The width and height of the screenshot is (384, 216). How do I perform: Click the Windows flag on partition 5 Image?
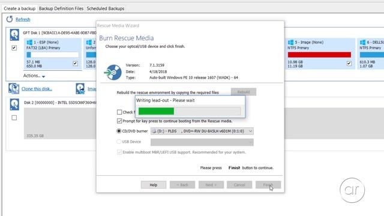pyautogui.click(x=290, y=43)
